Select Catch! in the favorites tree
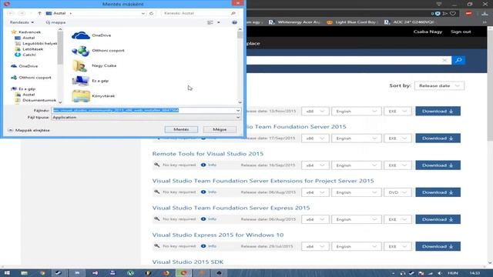 (29, 55)
